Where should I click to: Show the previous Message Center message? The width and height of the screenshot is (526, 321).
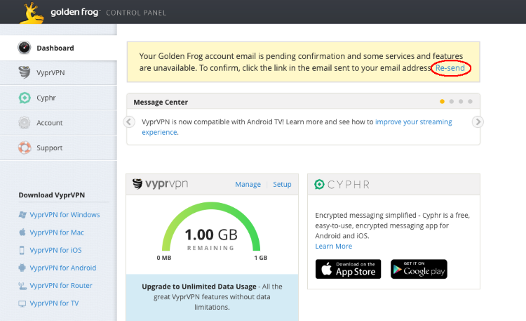129,122
